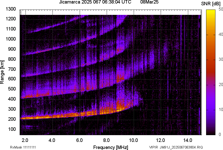Viewport: 223px width, 150px height.
Task: Click the range tick label '600'
Action: point(12,79)
